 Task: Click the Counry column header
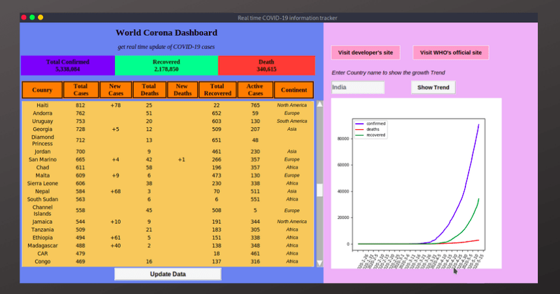point(42,90)
